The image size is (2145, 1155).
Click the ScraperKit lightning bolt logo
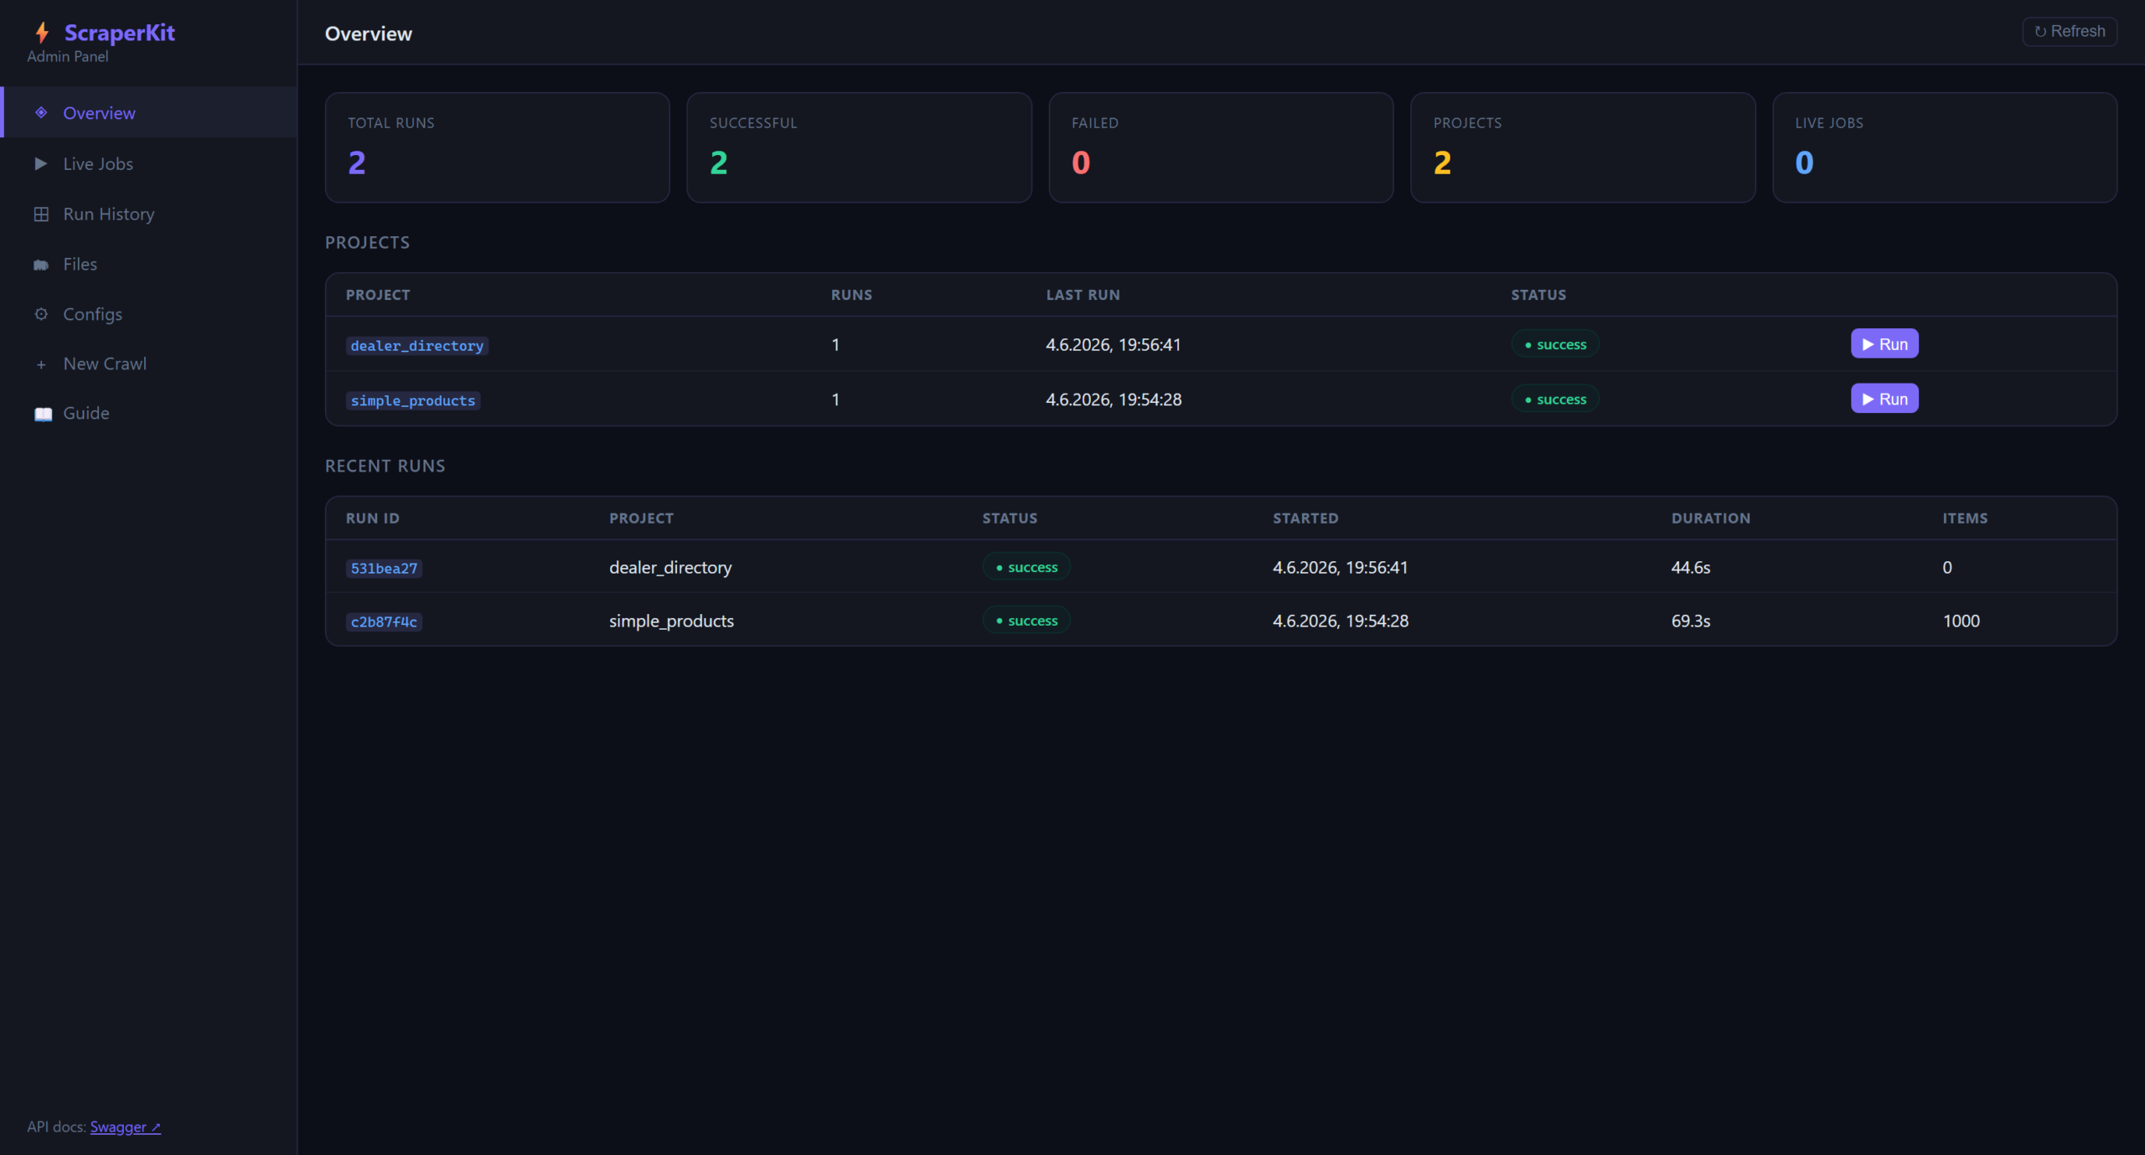click(42, 33)
